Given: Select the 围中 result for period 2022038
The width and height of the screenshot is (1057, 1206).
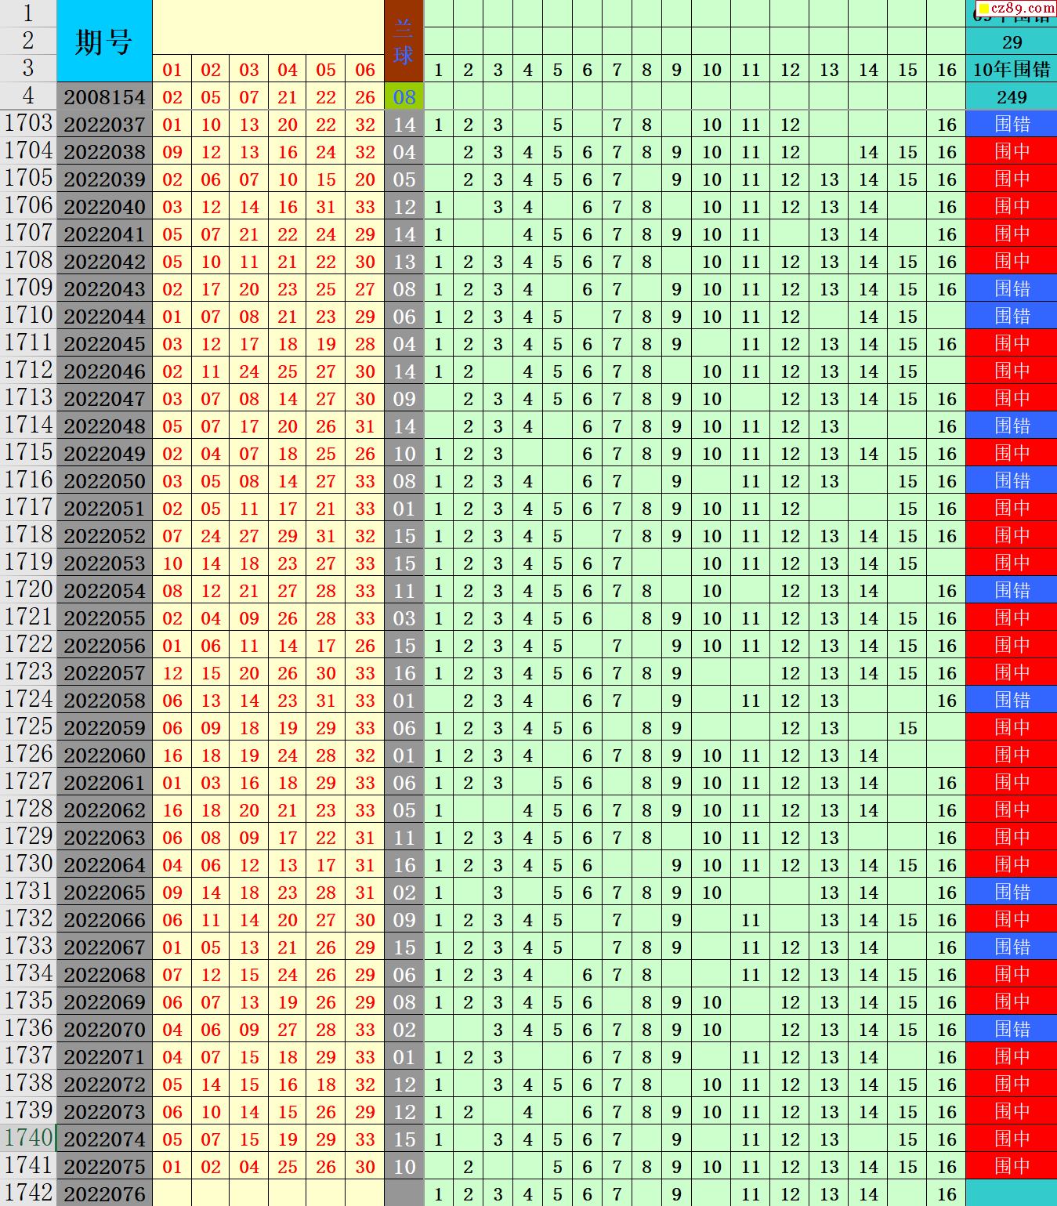Looking at the screenshot, I should pyautogui.click(x=1012, y=151).
